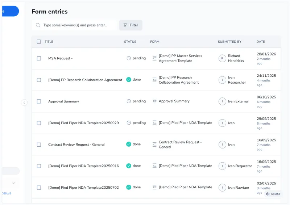This screenshot has height=205, width=290.
Task: Open the MSA Request - entry title
Action: pos(60,58)
